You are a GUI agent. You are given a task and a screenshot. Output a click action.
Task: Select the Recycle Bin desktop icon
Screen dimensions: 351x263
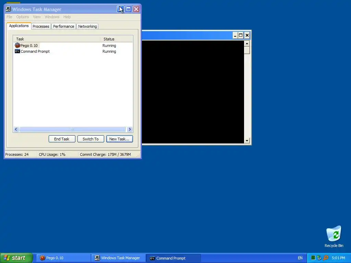click(334, 237)
